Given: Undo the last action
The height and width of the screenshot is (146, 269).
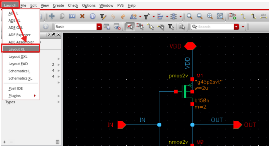Looking at the screenshot, I should pos(113,16).
